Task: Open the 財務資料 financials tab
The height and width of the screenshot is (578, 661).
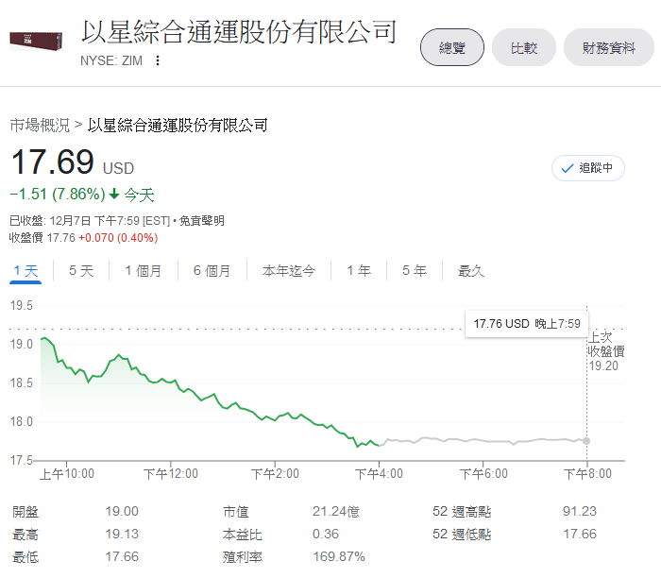Action: (608, 47)
